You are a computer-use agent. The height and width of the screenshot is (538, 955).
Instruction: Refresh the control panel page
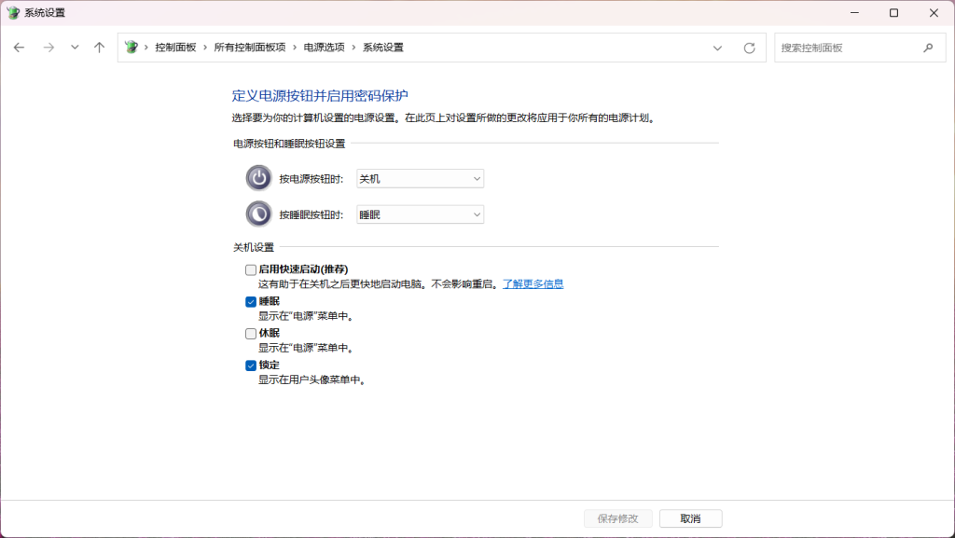(749, 48)
